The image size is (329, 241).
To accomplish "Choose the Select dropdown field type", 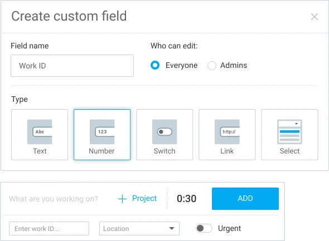I will [289, 135].
